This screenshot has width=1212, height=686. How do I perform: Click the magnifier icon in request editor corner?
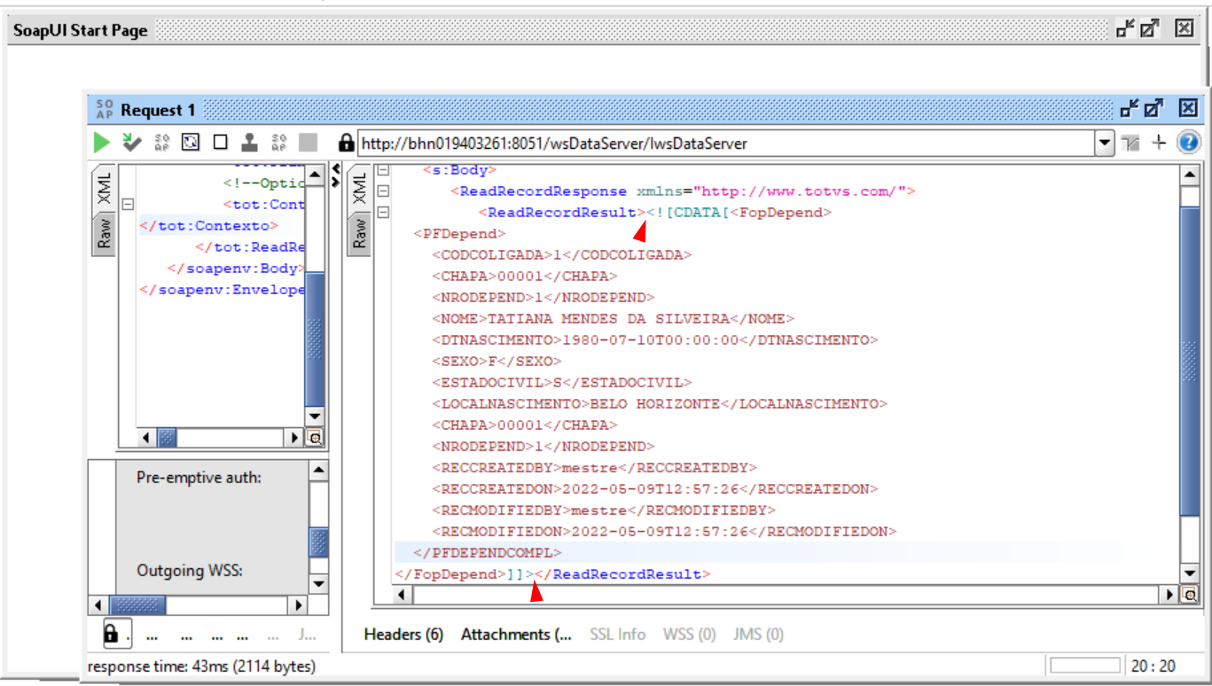pos(315,438)
